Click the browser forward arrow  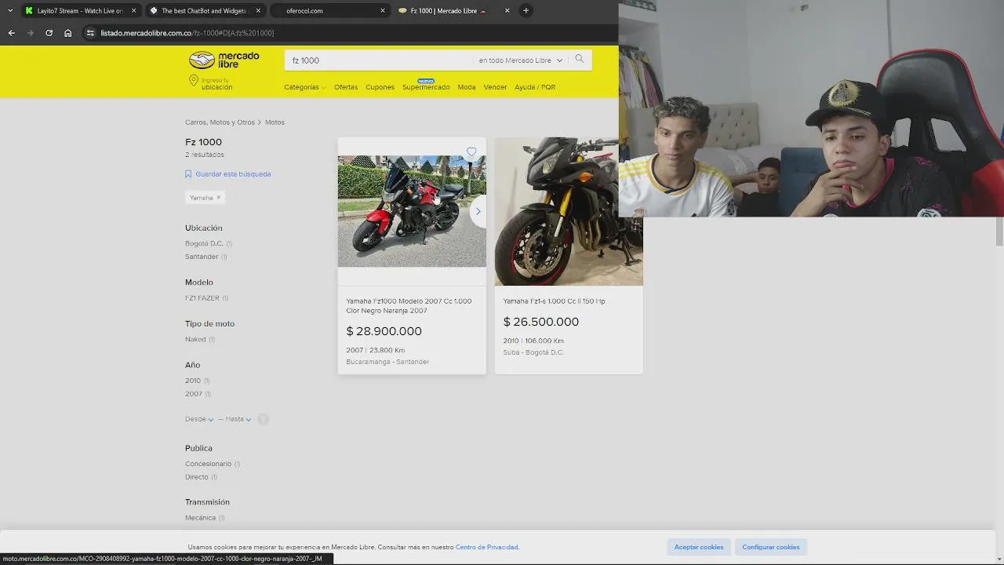pyautogui.click(x=30, y=33)
